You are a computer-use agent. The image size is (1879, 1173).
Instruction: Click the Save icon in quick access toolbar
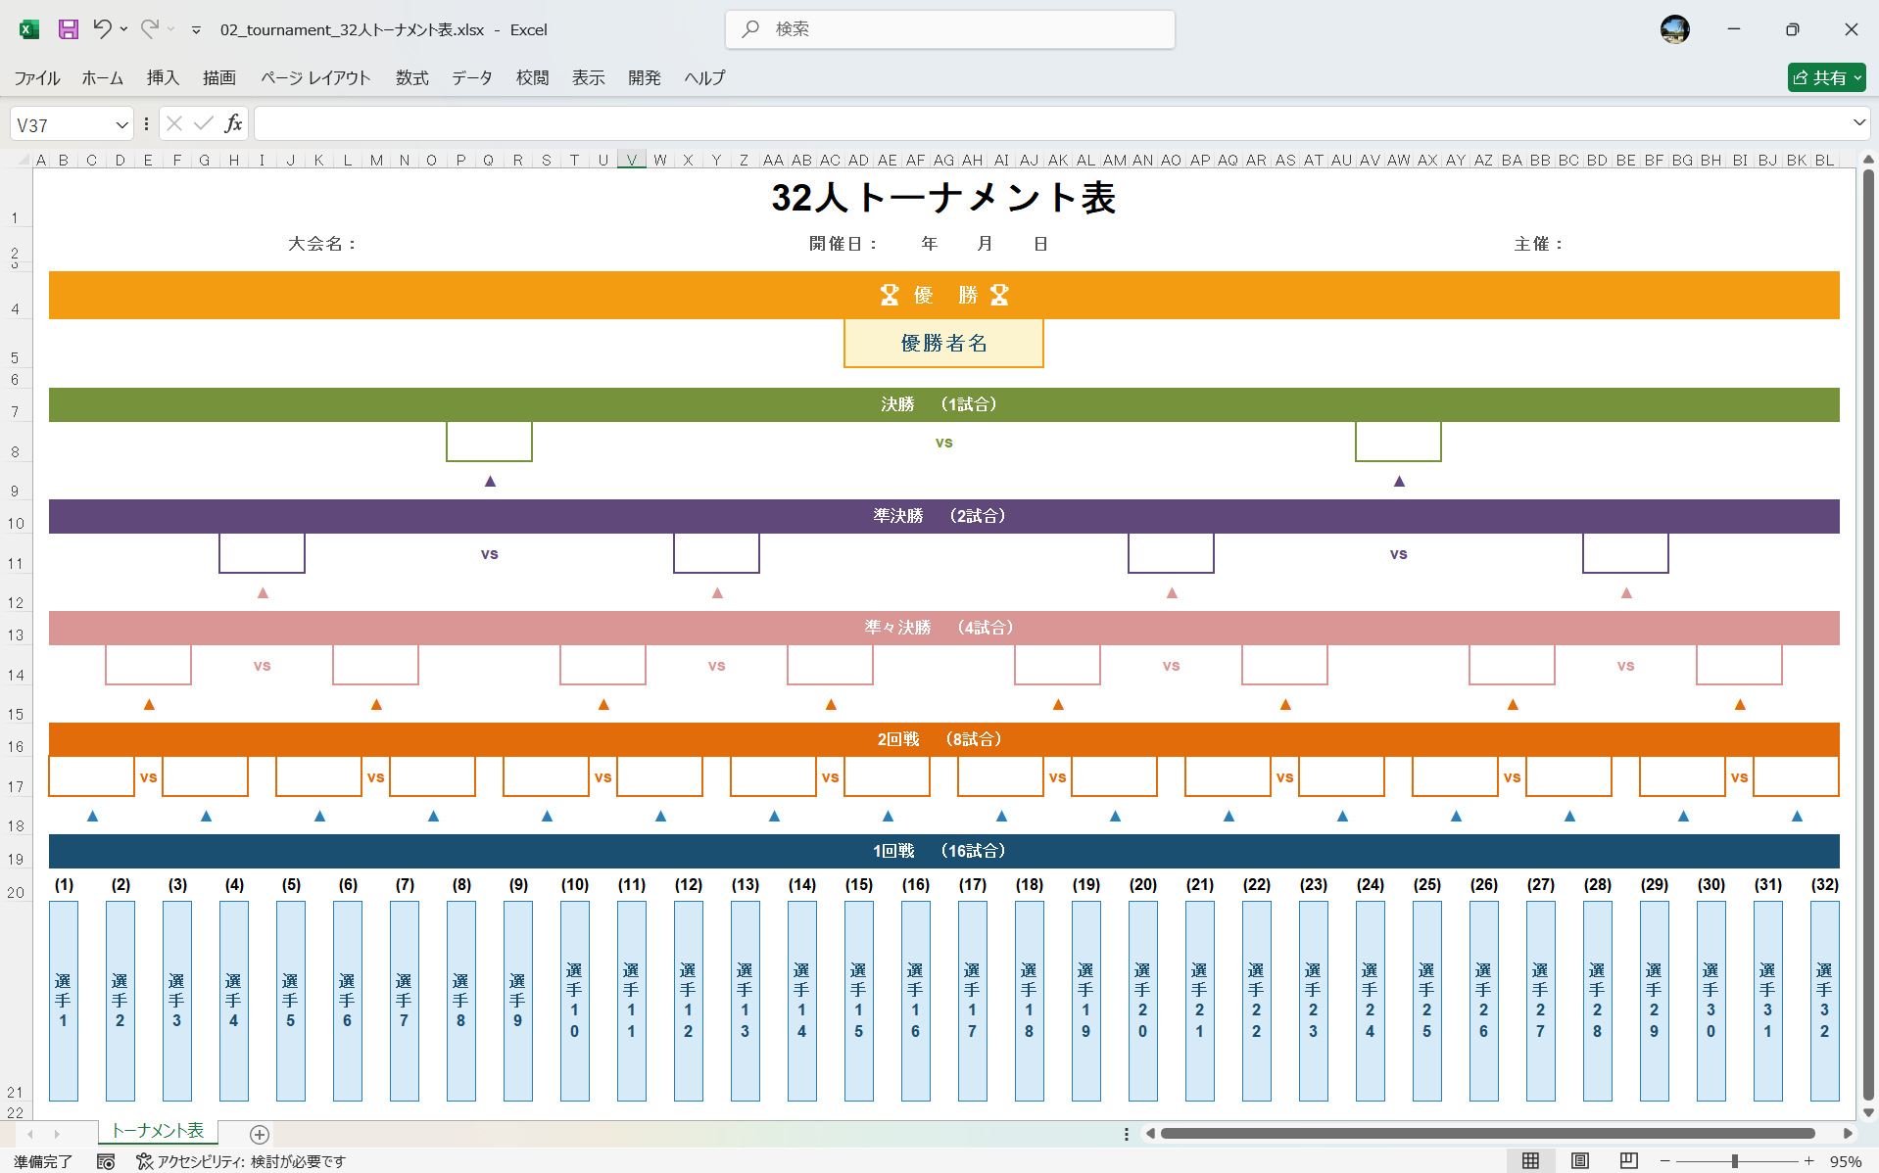coord(67,29)
